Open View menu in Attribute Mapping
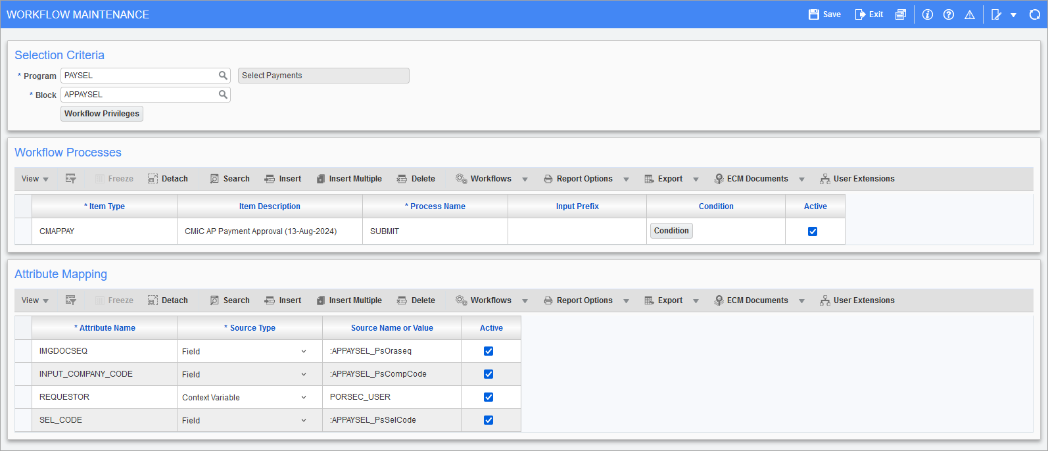Screen dimensions: 1048x451 click(35, 300)
